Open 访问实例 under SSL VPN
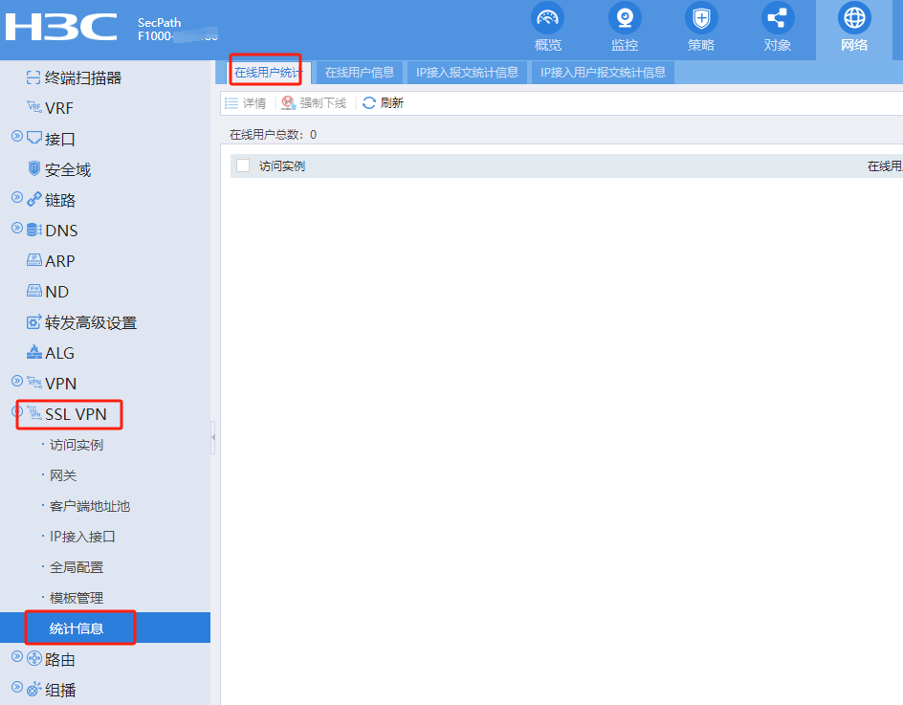903x705 pixels. click(x=76, y=445)
